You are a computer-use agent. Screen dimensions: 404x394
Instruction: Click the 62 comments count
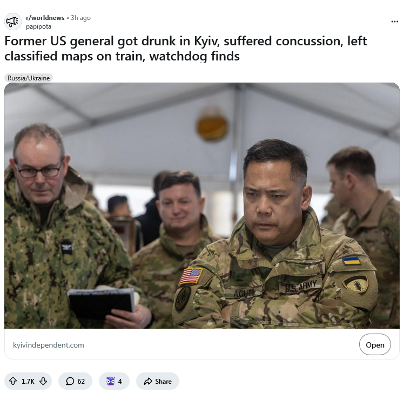click(x=81, y=381)
